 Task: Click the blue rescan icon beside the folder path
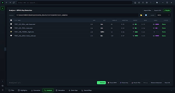[146, 15]
